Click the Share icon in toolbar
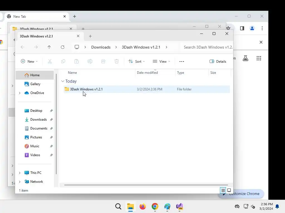The height and width of the screenshot is (213, 285). (x=103, y=61)
